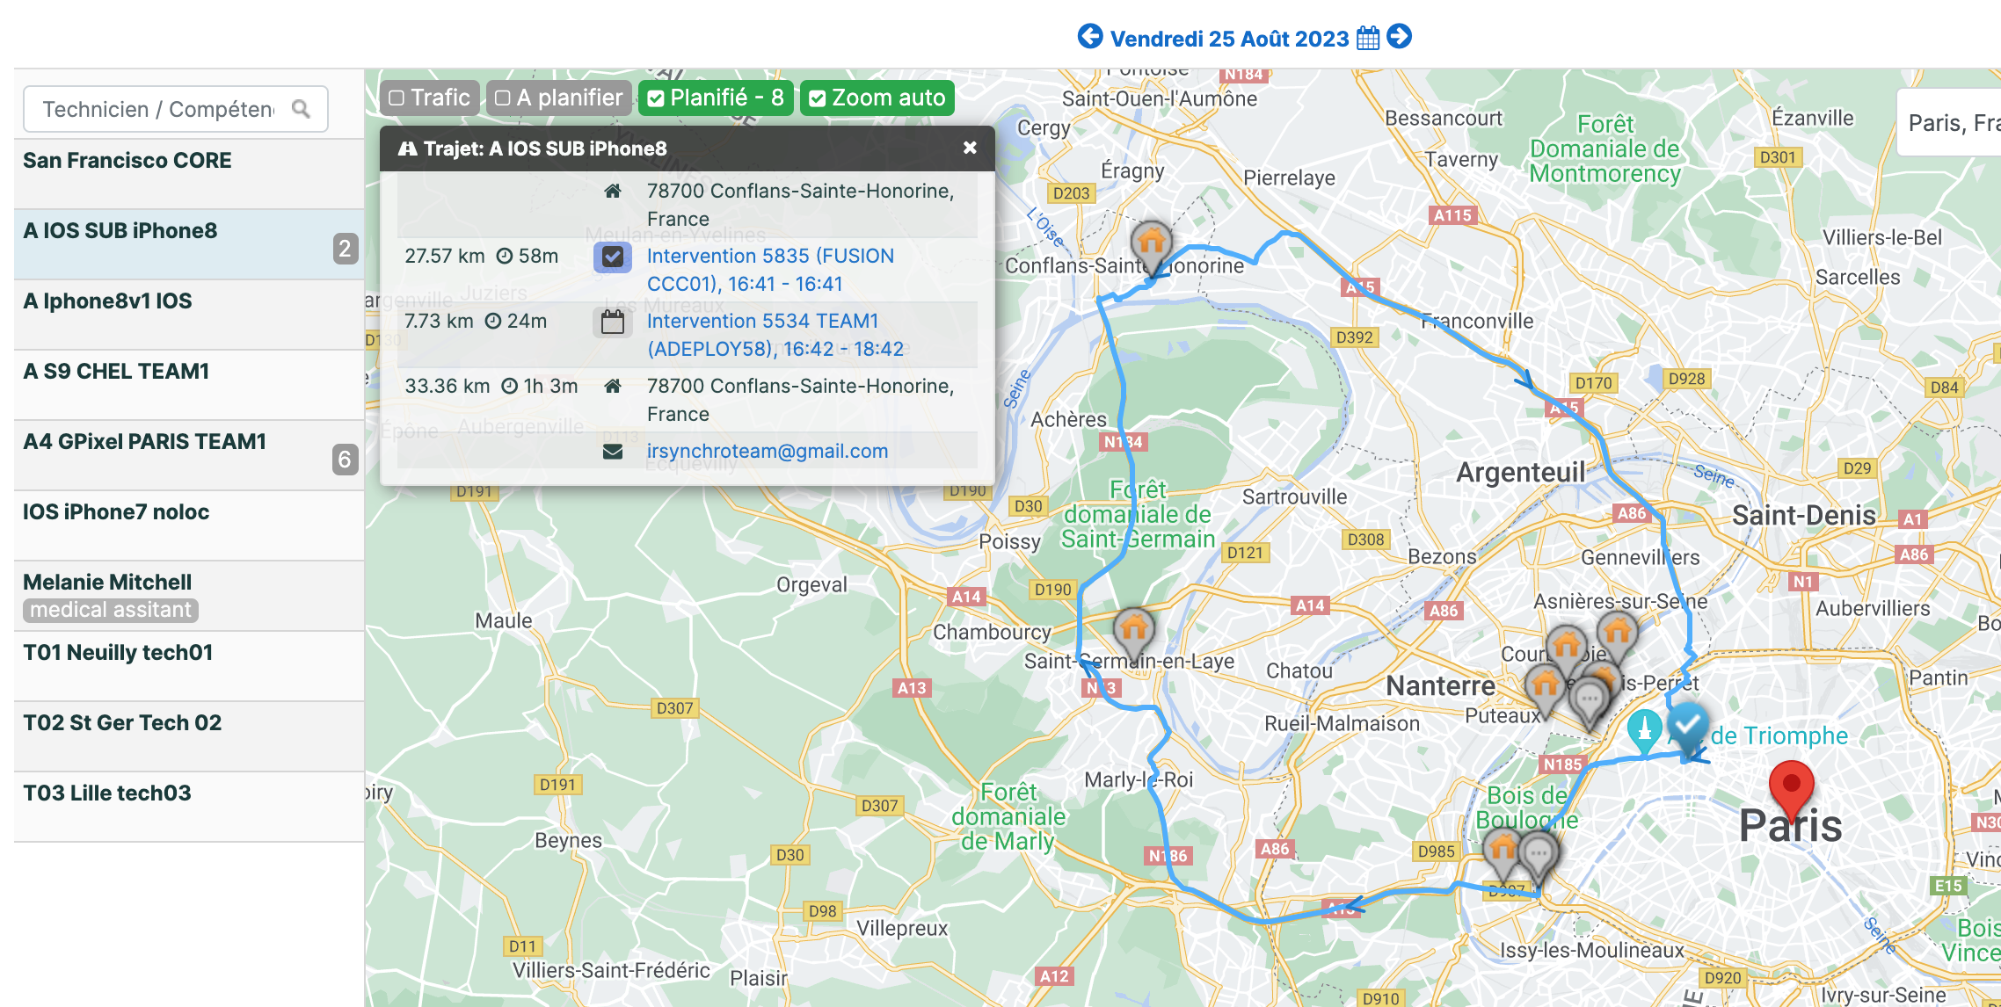Focus the Paris, France map search field
This screenshot has height=1007, width=2001.
(x=1950, y=122)
